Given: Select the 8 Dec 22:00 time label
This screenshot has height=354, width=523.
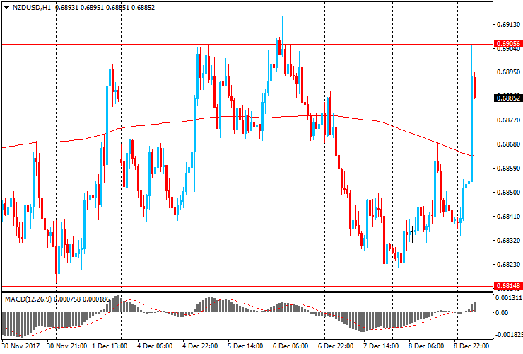Looking at the screenshot, I should point(471,346).
